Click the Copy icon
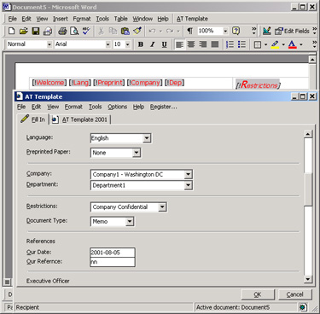 (113, 31)
